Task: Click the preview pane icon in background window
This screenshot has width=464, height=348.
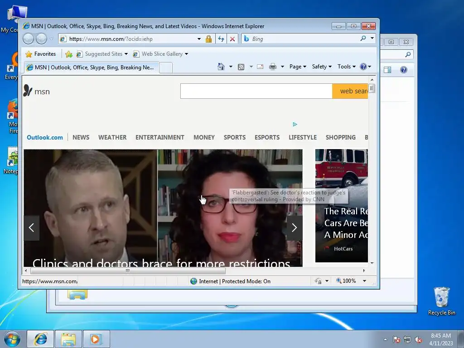Action: click(387, 70)
